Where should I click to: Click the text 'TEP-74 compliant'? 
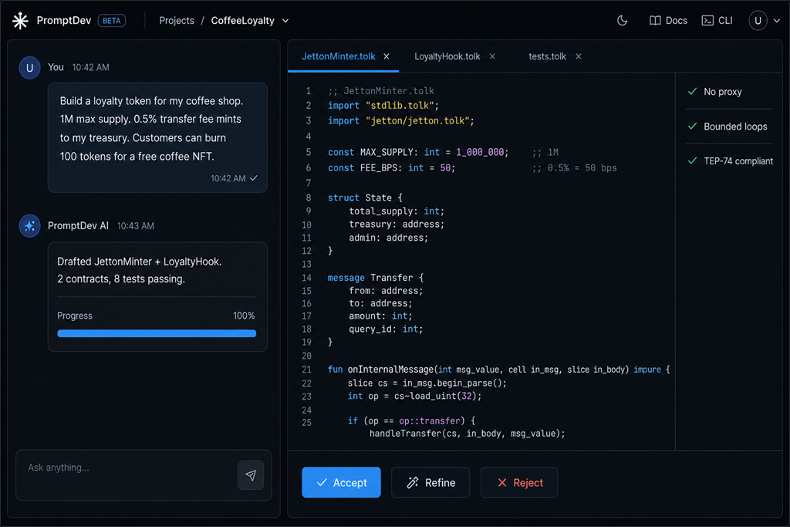738,161
